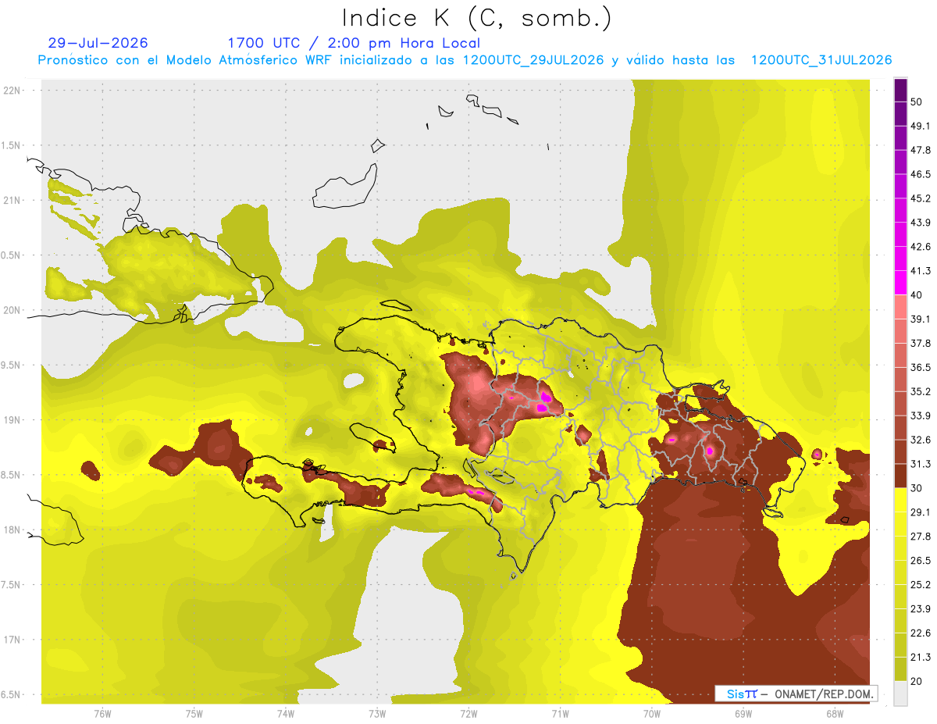Viewport: 937px width, 724px height.
Task: Select the "26.5" color scale value
Action: (920, 561)
